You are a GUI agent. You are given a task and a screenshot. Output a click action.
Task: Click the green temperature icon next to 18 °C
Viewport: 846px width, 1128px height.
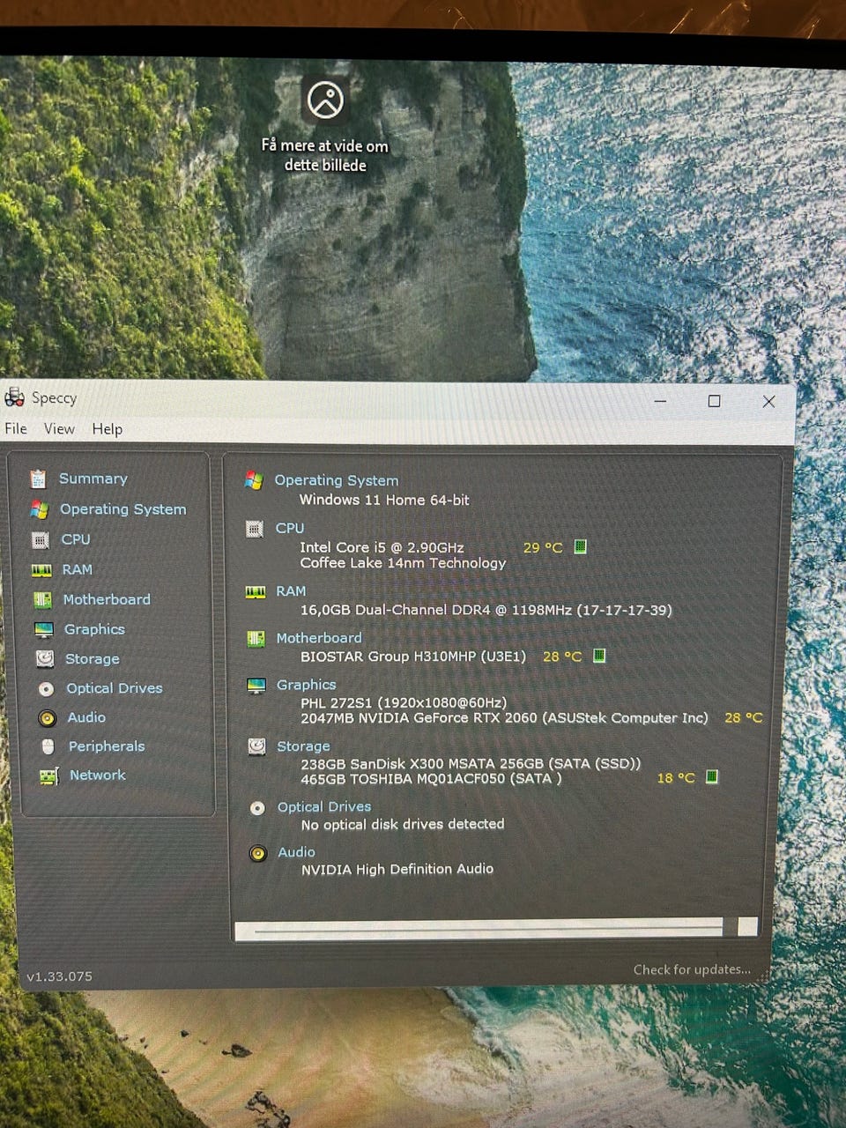pyautogui.click(x=712, y=776)
